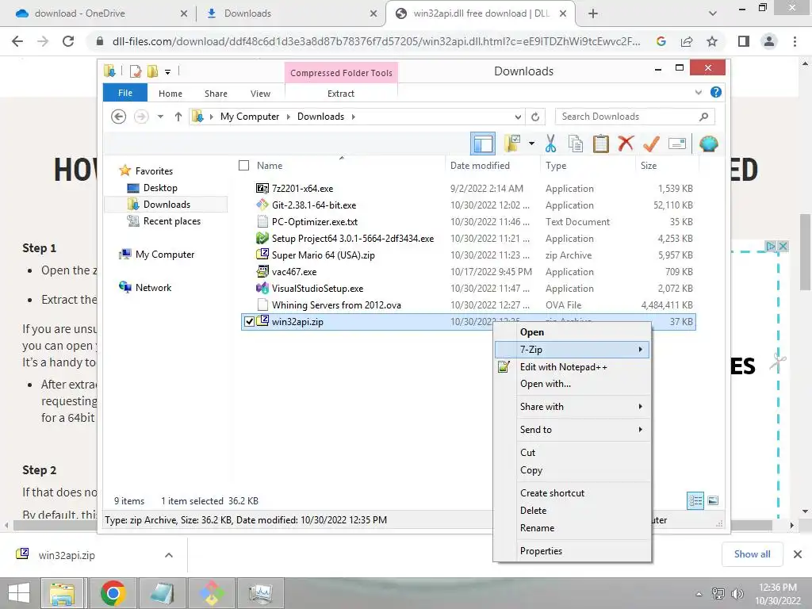Click the volume speaker tray icon
Viewport: 812px width, 609px height.
(x=737, y=593)
